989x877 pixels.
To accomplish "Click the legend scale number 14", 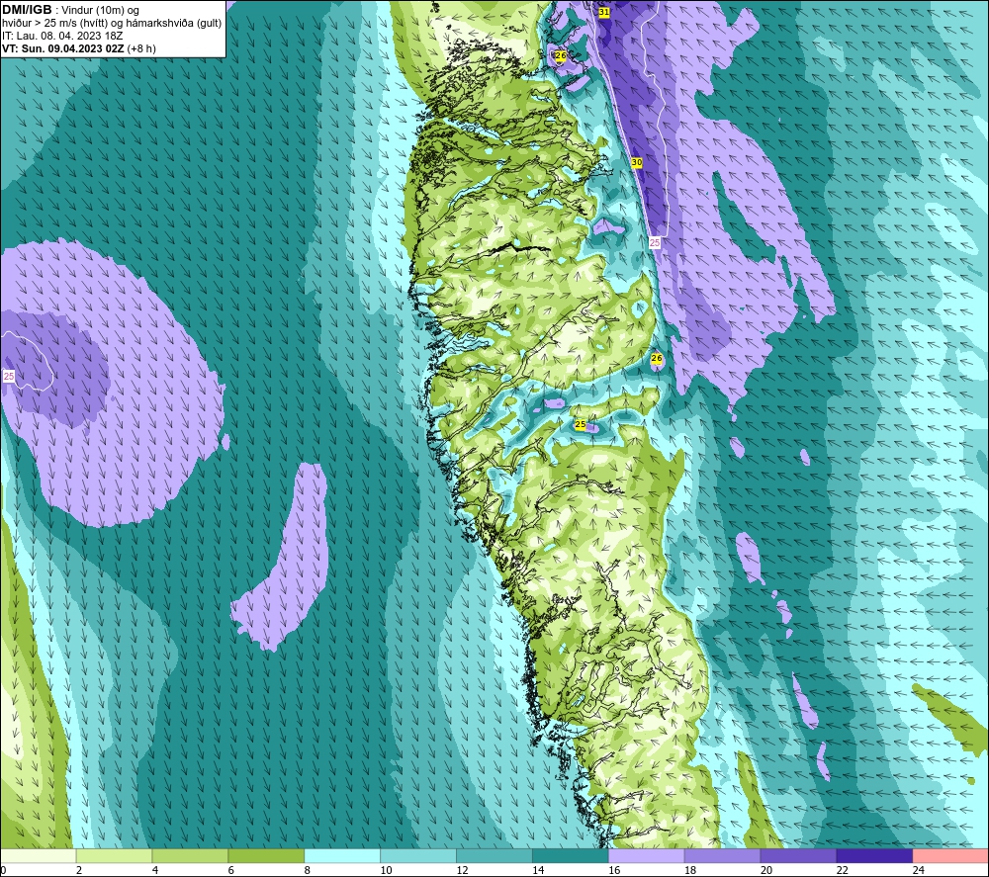I will (x=538, y=870).
